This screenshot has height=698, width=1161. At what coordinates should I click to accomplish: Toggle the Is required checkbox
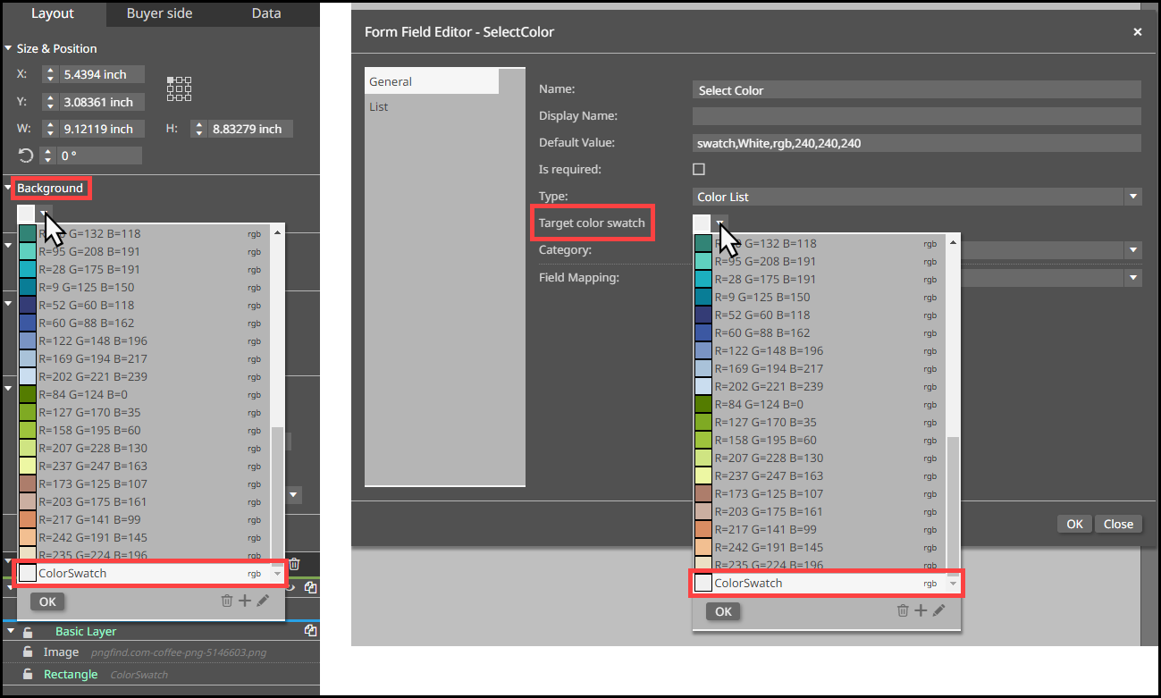699,170
